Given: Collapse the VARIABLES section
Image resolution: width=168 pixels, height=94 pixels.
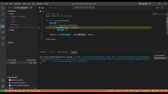Looking at the screenshot, I should [7, 11].
